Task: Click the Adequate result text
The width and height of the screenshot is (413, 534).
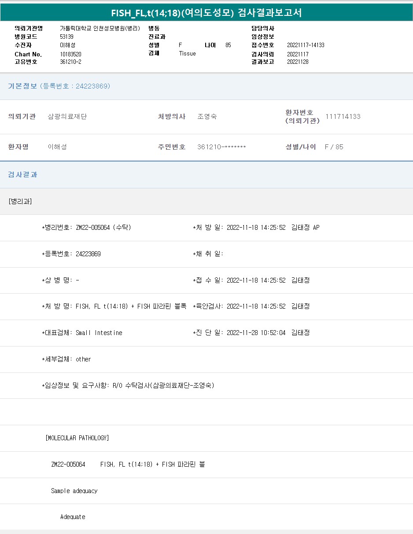Action: pyautogui.click(x=73, y=517)
